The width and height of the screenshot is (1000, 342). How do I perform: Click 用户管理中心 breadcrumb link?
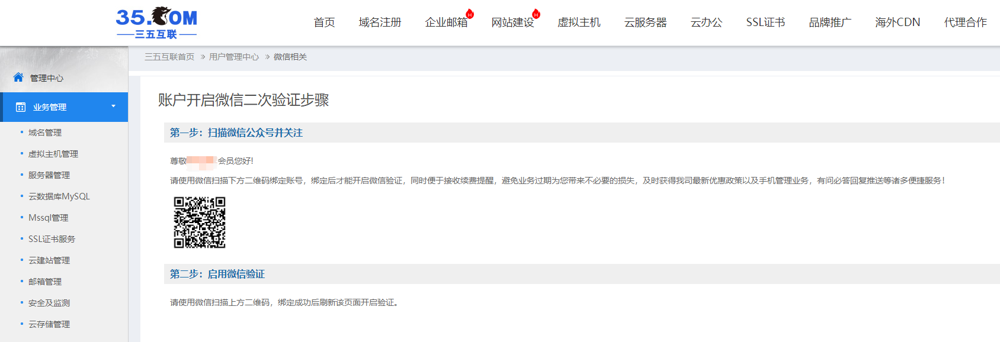pyautogui.click(x=234, y=57)
